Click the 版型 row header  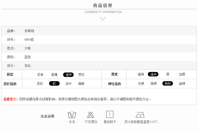10,74
